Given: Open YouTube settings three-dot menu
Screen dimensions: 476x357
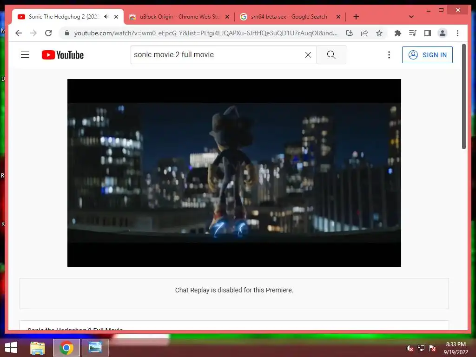Looking at the screenshot, I should [x=389, y=55].
